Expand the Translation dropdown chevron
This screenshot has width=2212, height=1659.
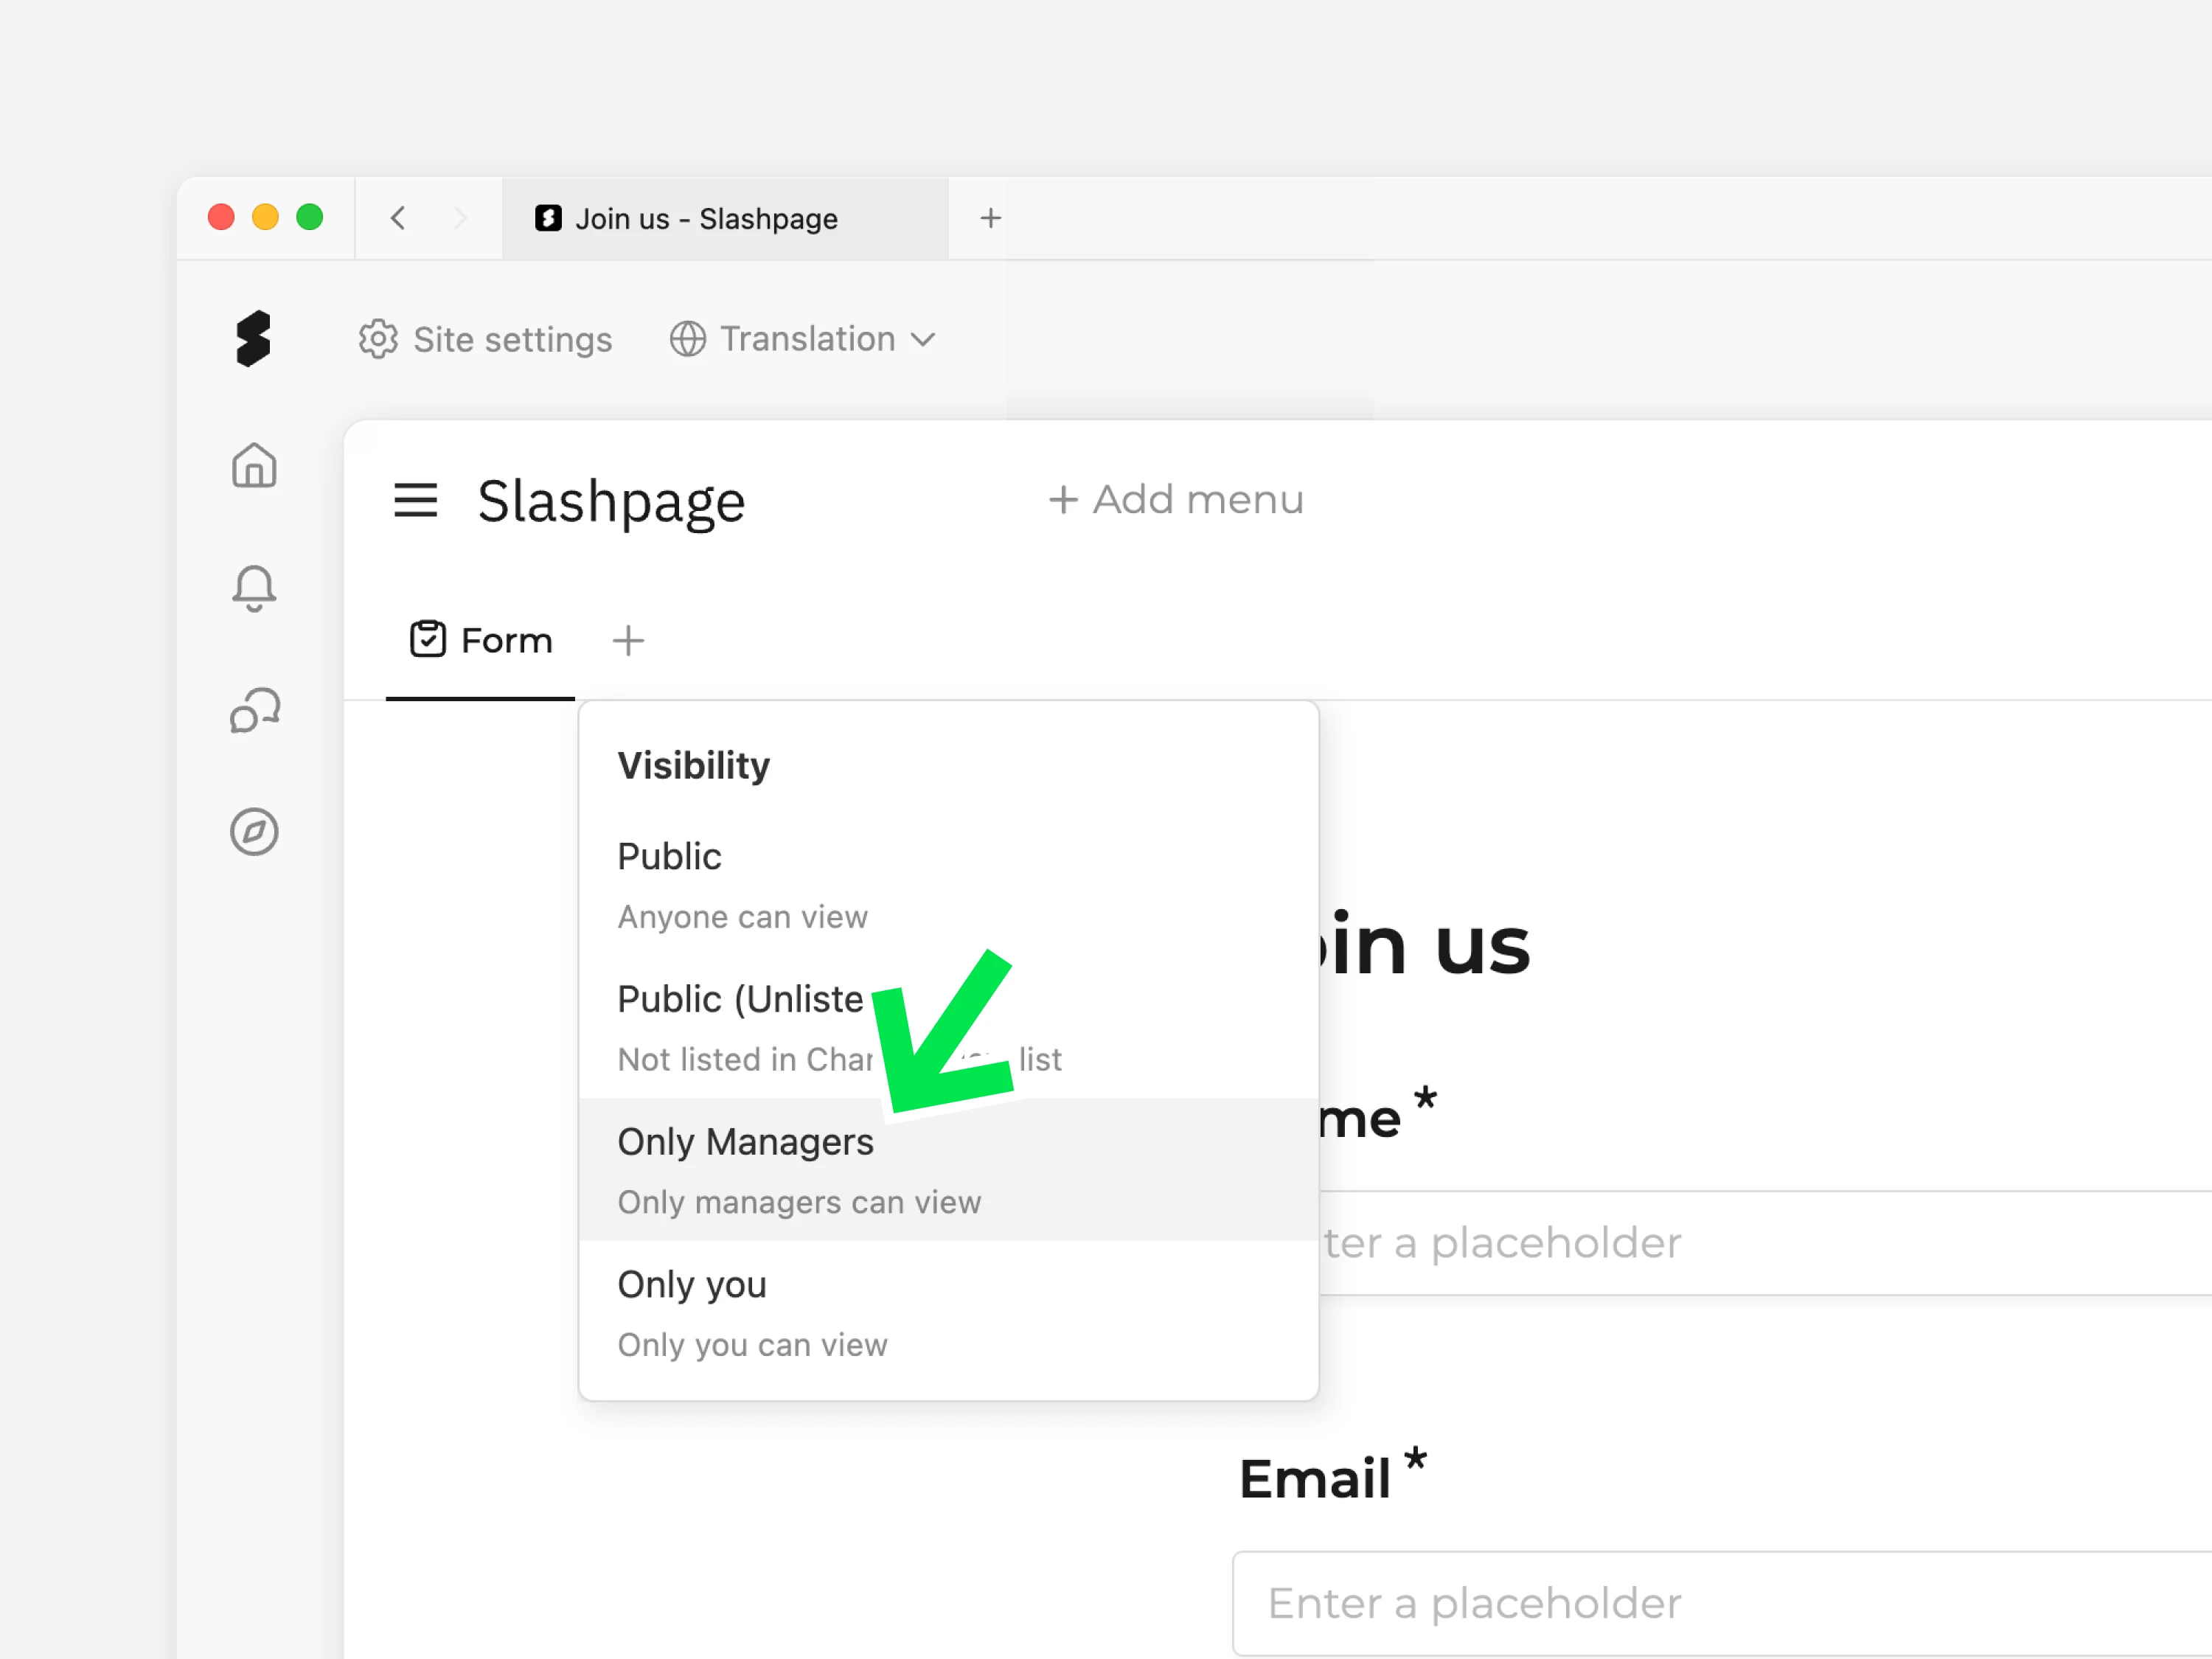point(924,340)
